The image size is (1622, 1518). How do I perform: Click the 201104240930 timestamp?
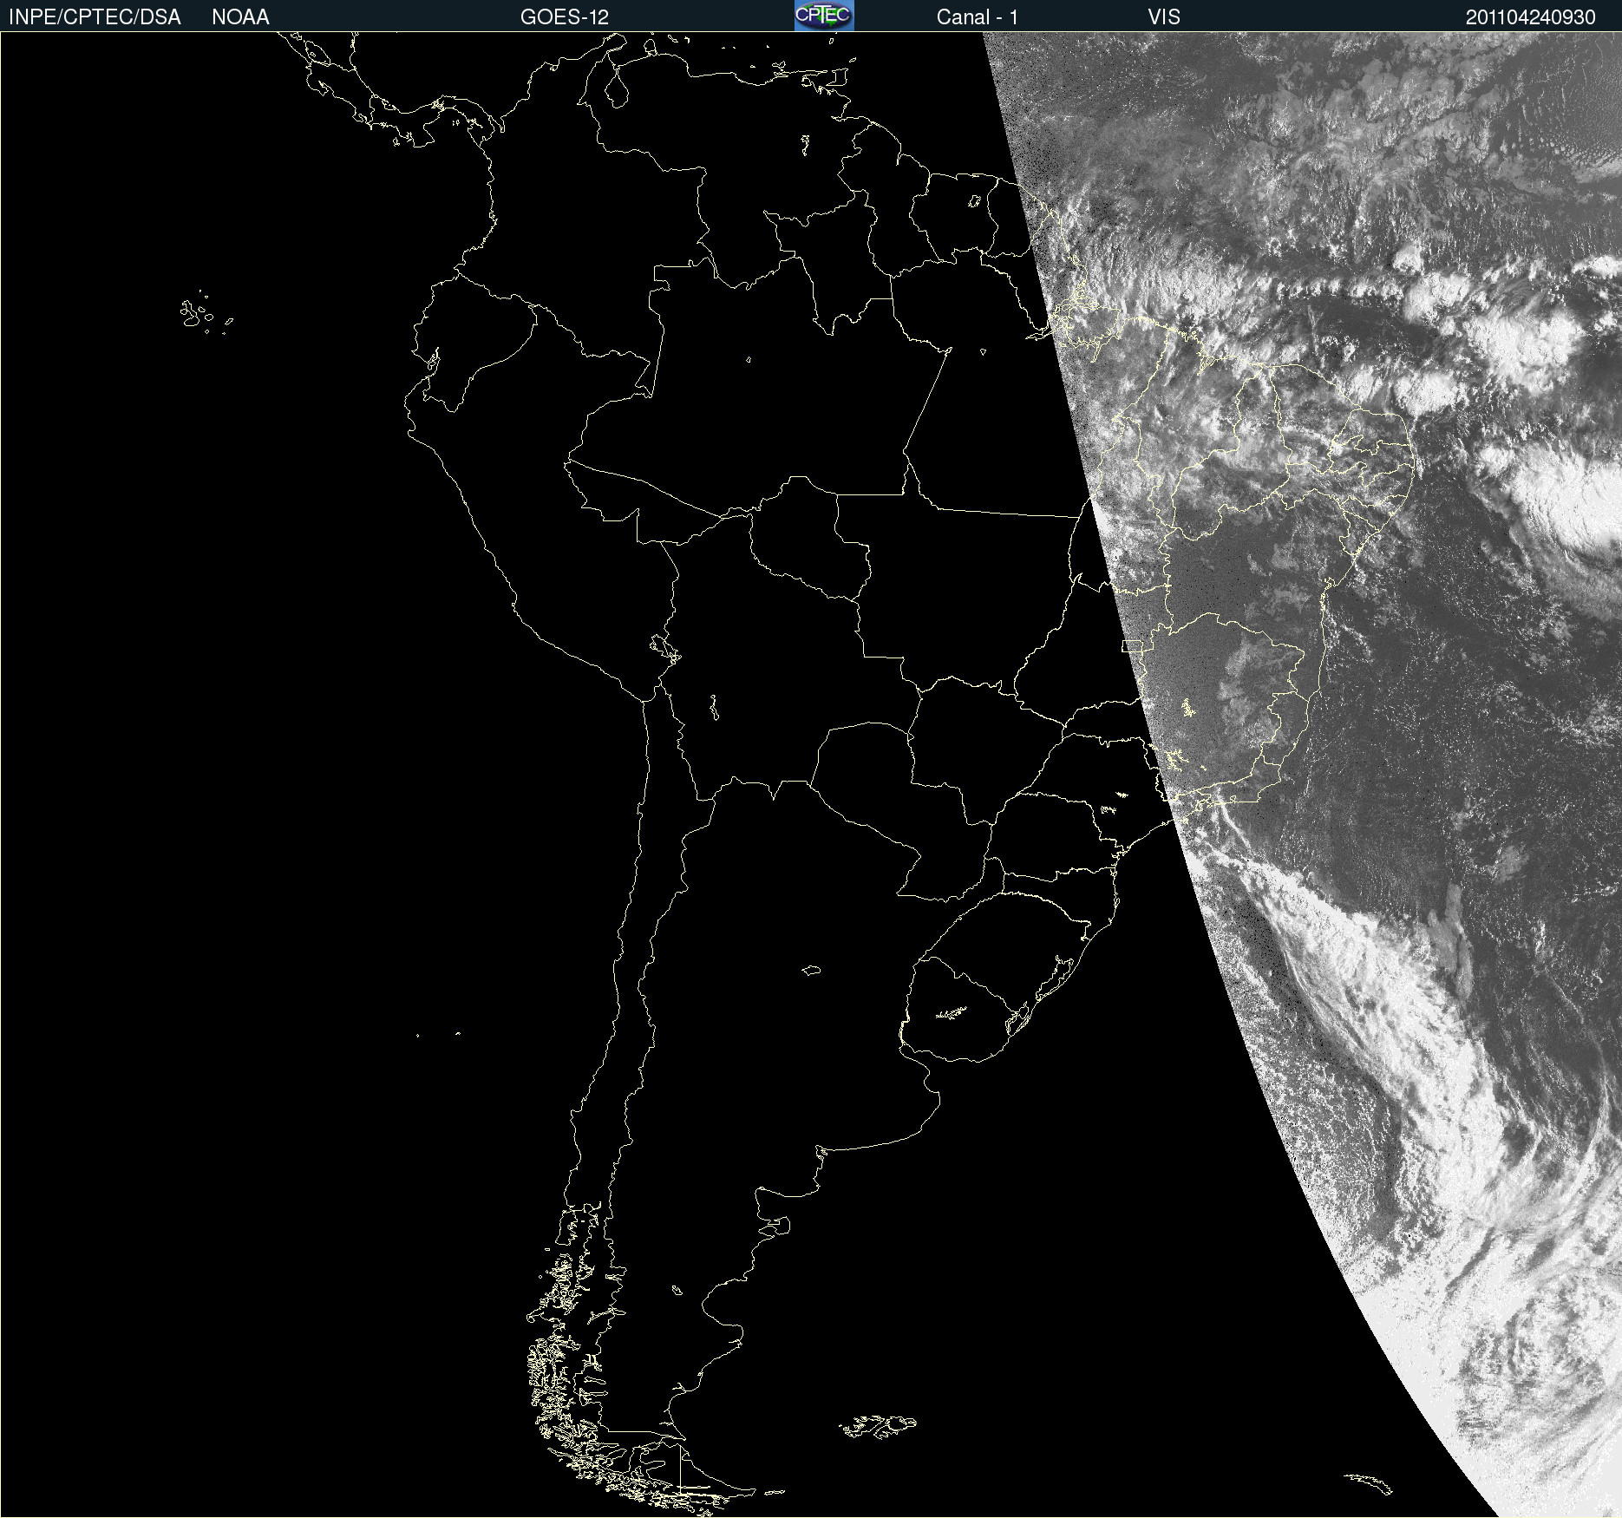click(x=1530, y=17)
